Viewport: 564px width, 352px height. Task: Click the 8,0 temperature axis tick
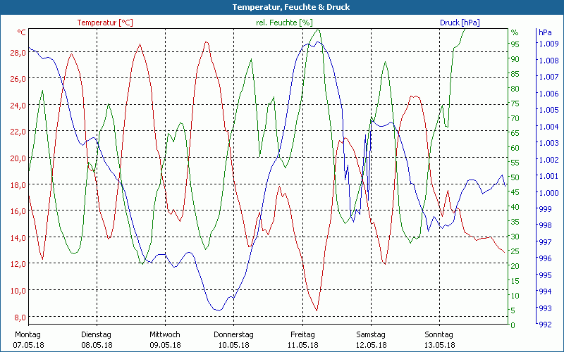pyautogui.click(x=20, y=317)
